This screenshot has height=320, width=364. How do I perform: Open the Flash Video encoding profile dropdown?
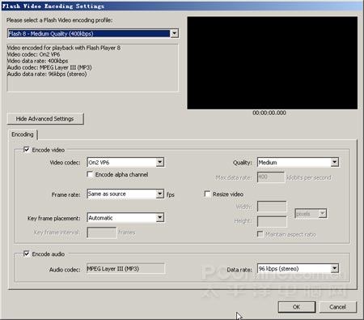pos(93,33)
